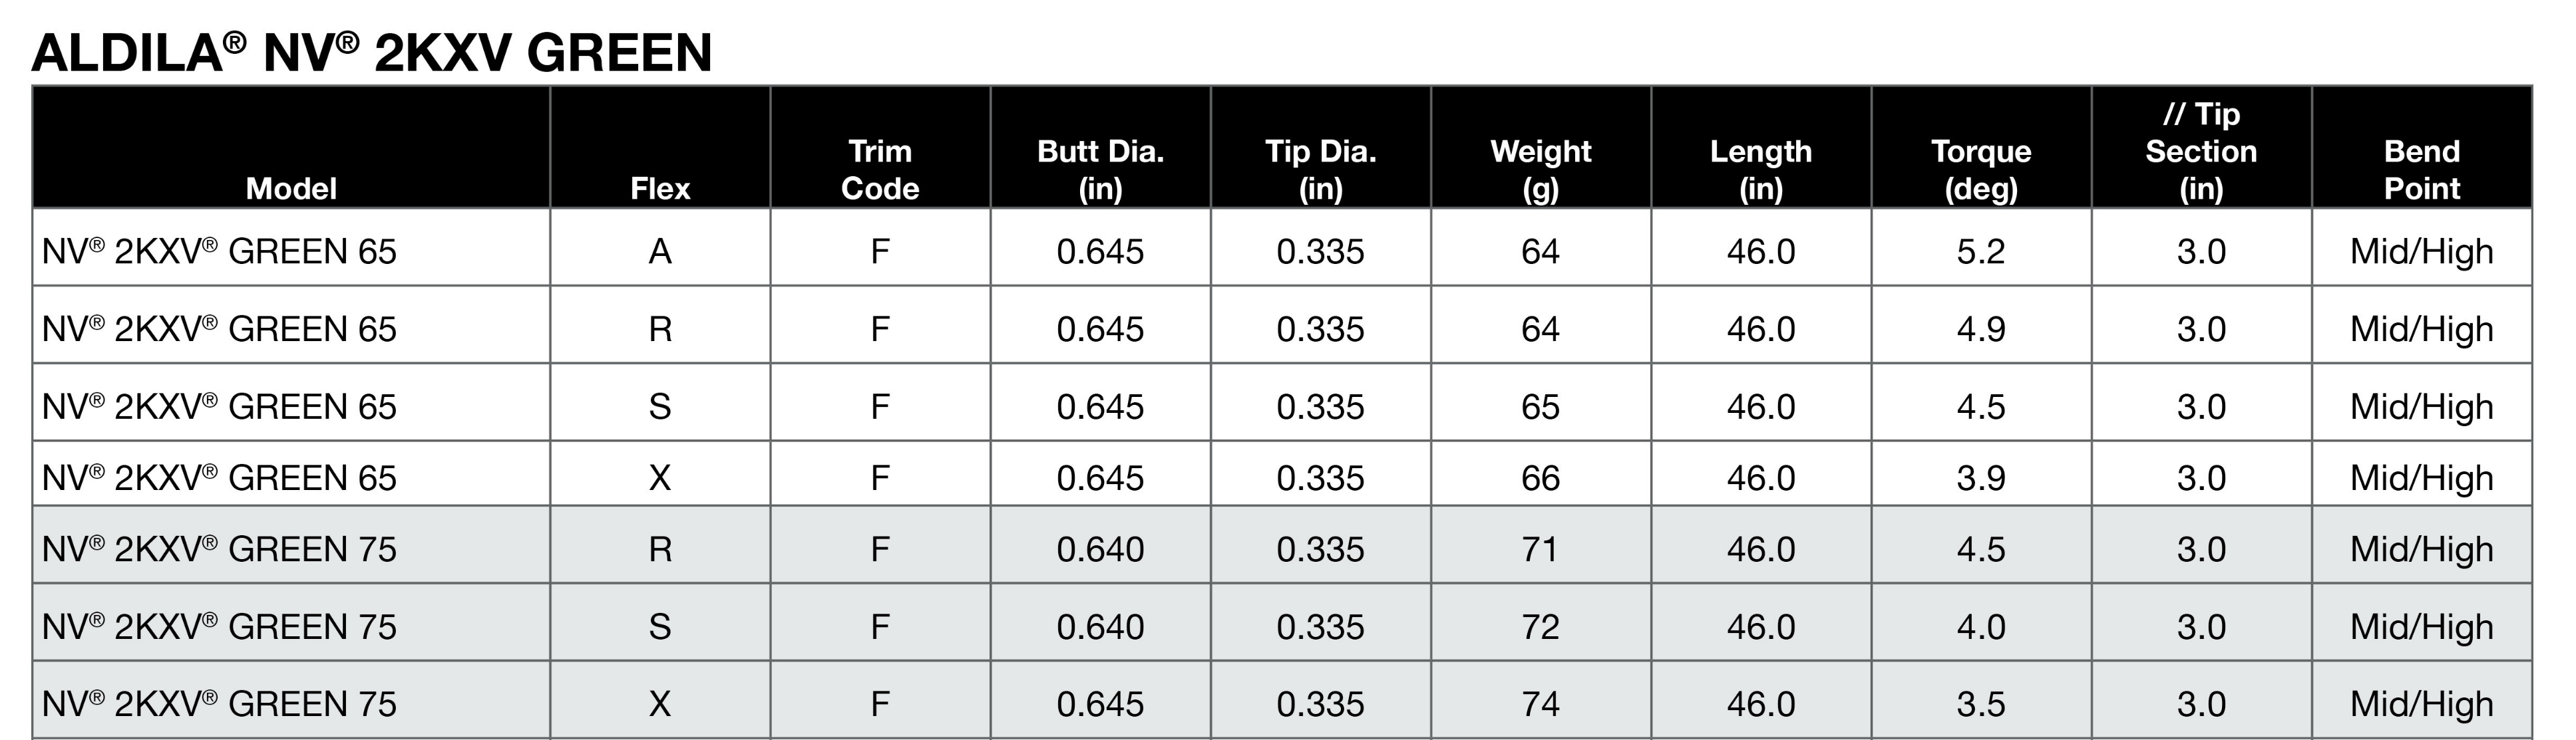
Task: Click the Trim Code column header
Action: 880,169
